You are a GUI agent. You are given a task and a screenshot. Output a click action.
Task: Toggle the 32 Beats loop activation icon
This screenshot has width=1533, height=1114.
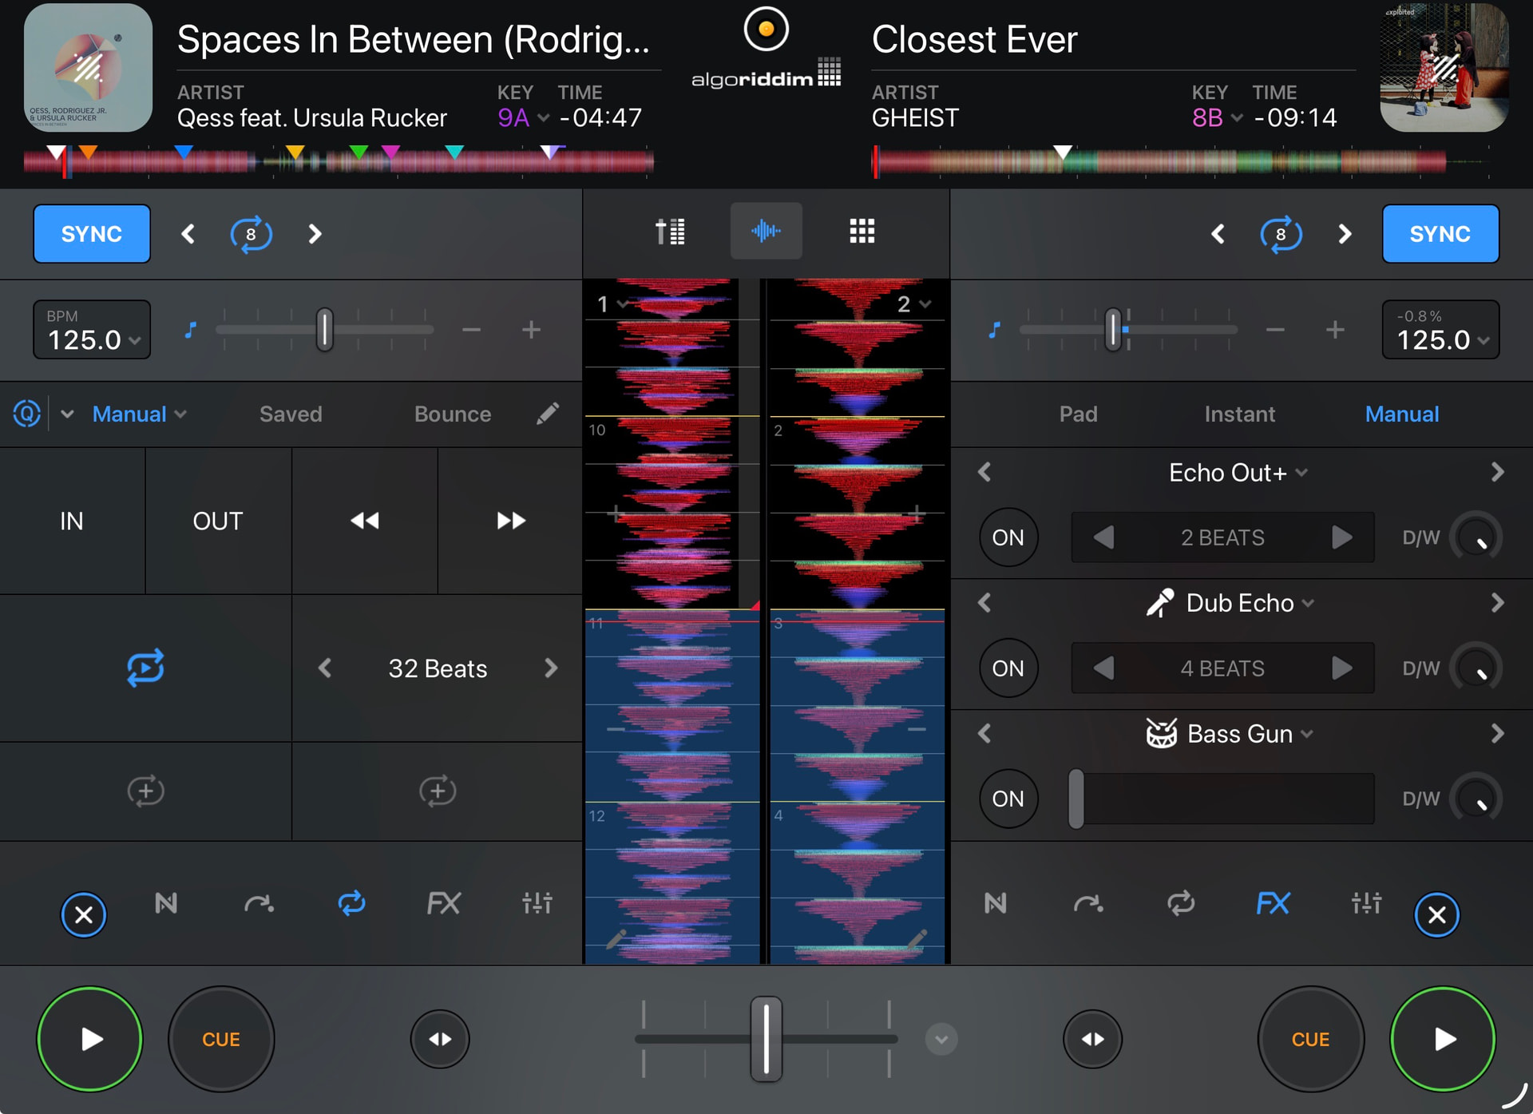[145, 668]
